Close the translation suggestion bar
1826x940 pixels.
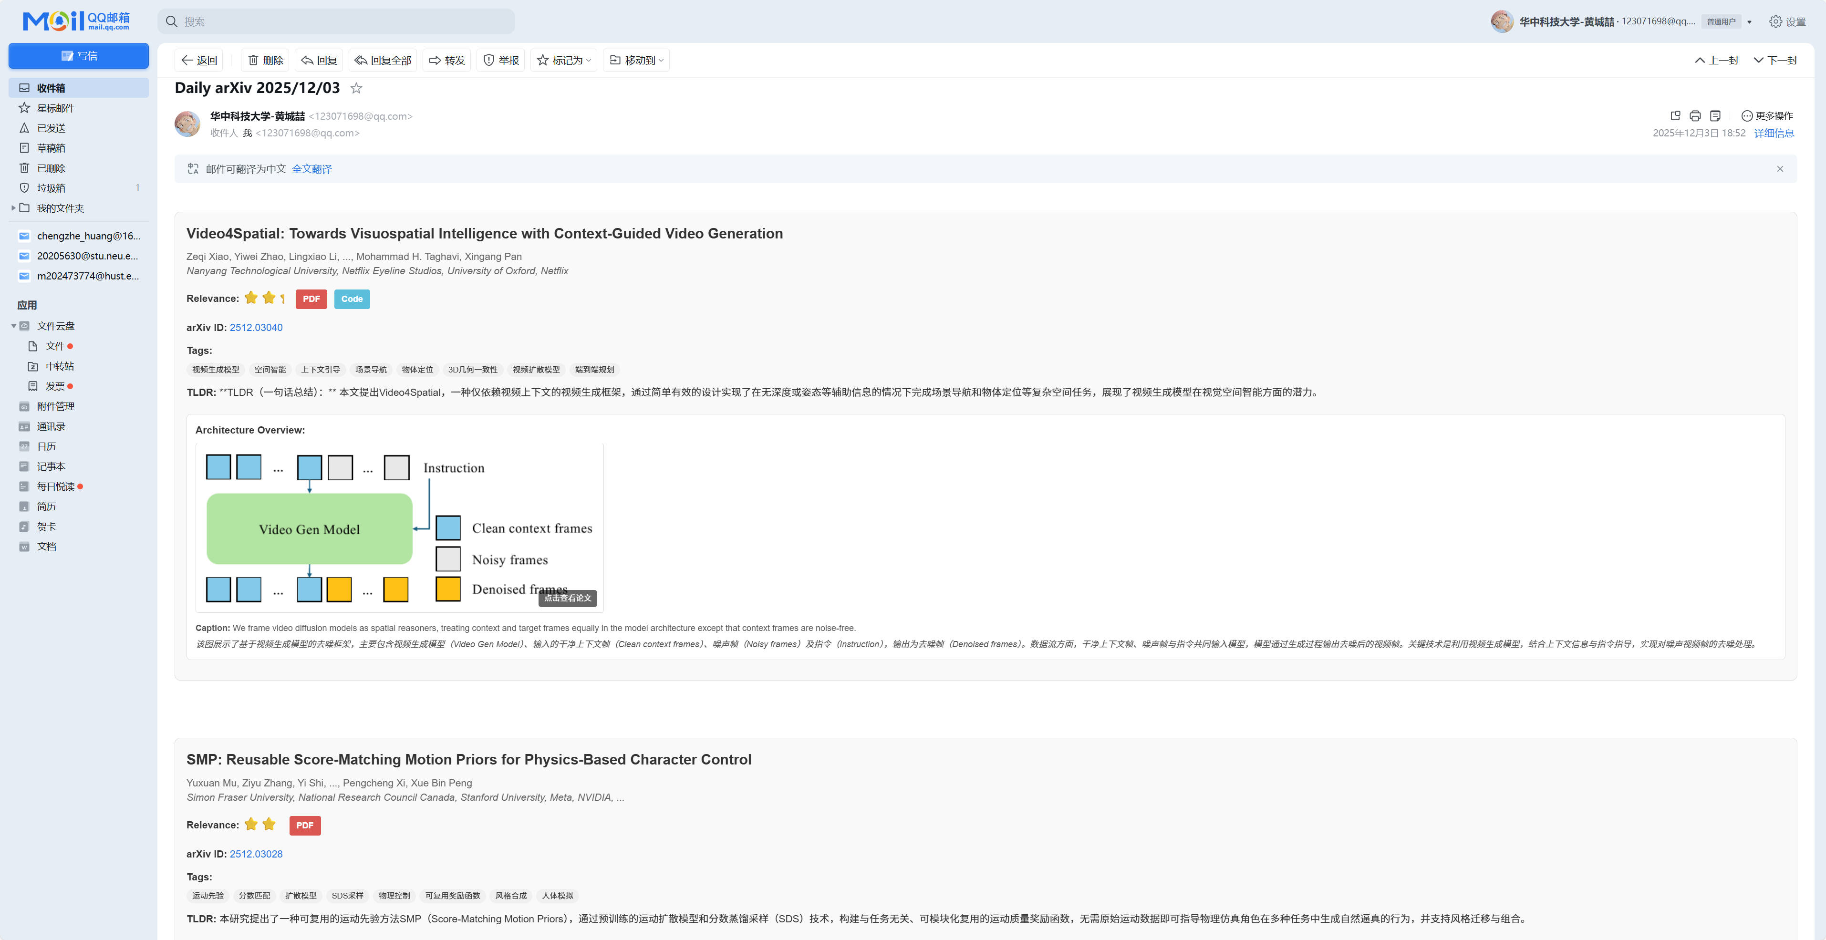pos(1780,169)
